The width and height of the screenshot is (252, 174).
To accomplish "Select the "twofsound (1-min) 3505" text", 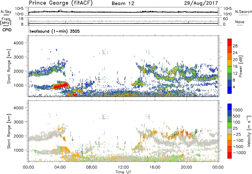I will click(54, 31).
